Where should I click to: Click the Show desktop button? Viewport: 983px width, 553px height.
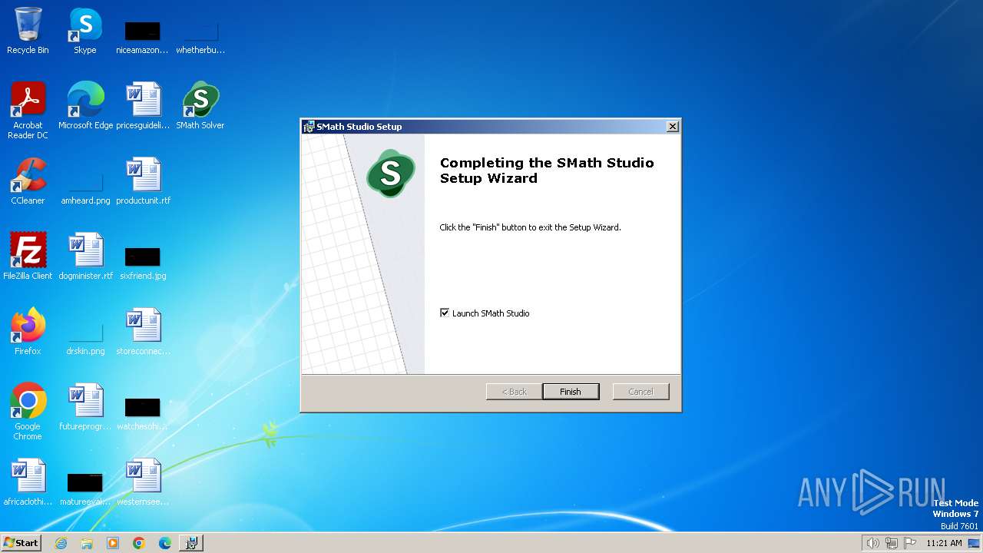click(974, 543)
